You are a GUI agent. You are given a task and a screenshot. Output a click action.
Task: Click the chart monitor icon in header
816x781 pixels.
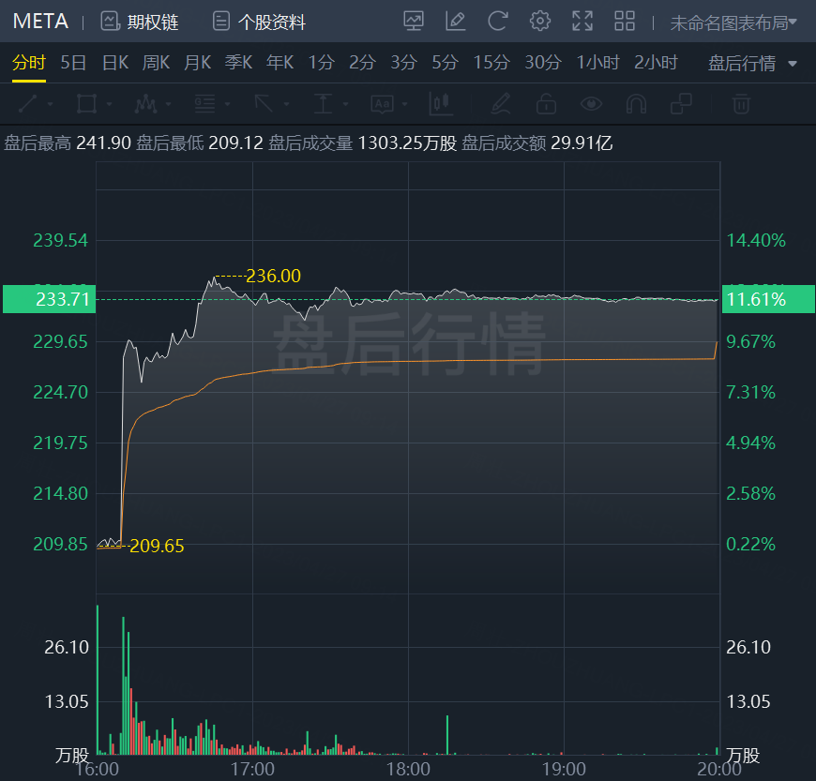(414, 22)
